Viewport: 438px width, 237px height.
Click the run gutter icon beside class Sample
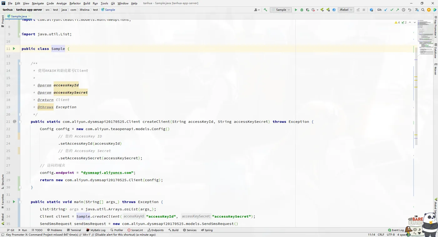[x=14, y=48]
